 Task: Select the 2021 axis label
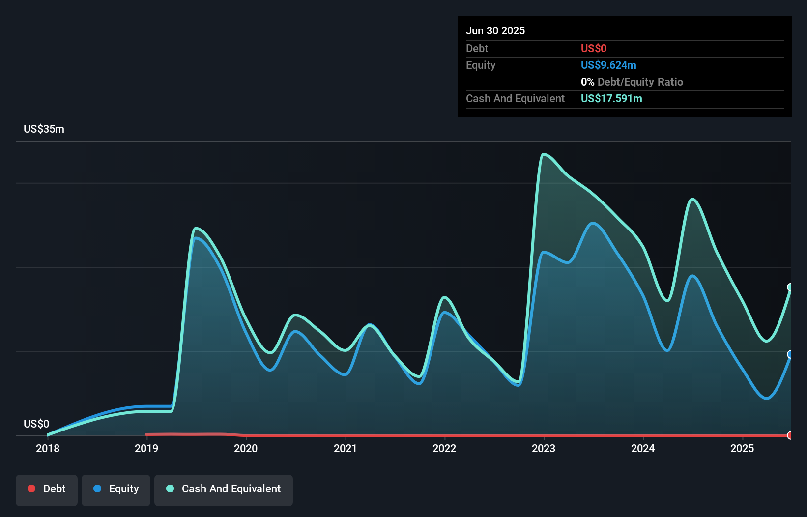(x=346, y=448)
